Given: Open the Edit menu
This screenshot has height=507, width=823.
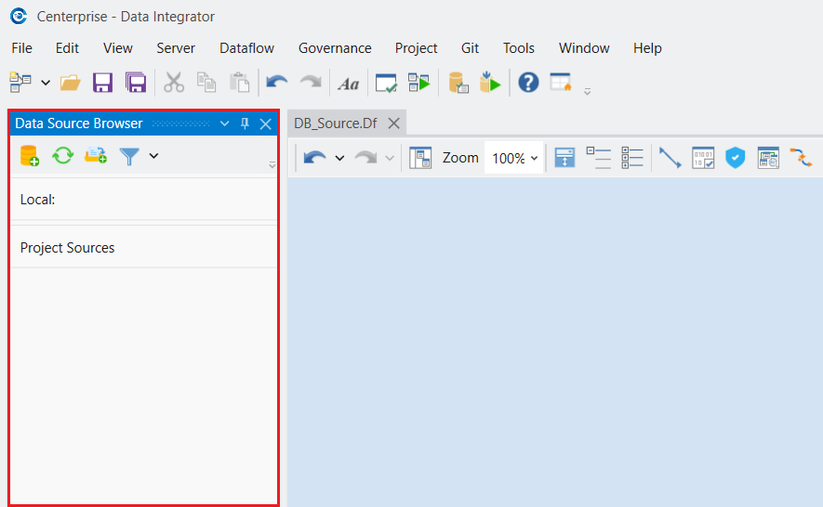Looking at the screenshot, I should point(67,48).
